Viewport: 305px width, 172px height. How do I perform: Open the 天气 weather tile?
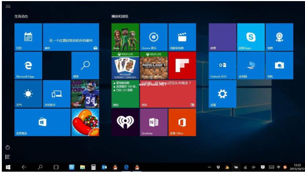[x=28, y=94]
